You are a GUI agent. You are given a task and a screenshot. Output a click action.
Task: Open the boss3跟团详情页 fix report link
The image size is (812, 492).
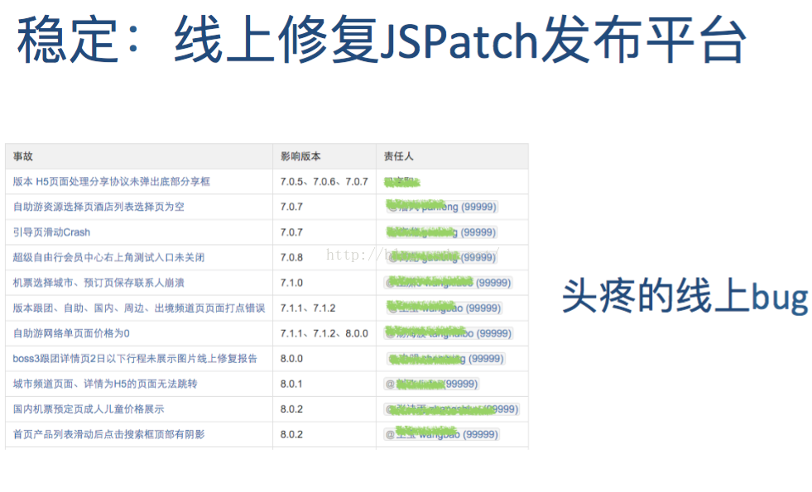click(135, 359)
